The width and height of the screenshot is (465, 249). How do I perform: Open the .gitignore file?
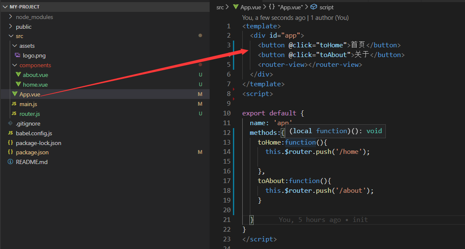(28, 123)
